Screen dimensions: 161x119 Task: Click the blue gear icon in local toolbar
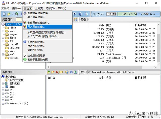pyautogui.click(x=71, y=72)
